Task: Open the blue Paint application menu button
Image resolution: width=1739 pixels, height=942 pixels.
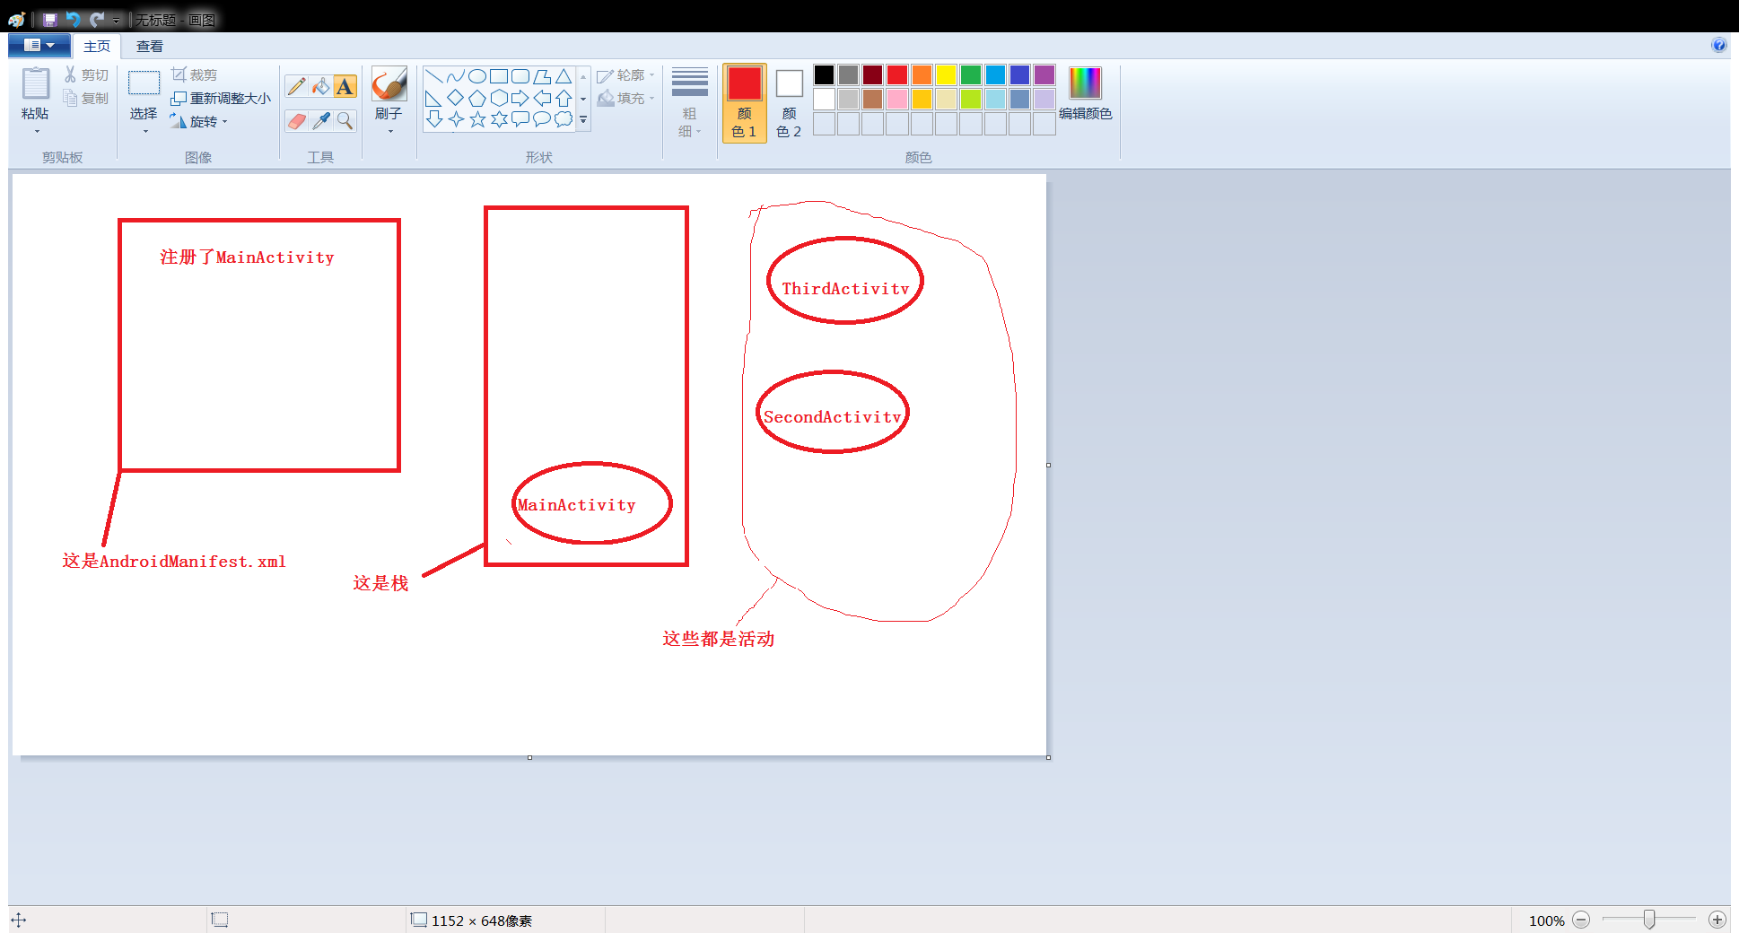Action: tap(39, 45)
